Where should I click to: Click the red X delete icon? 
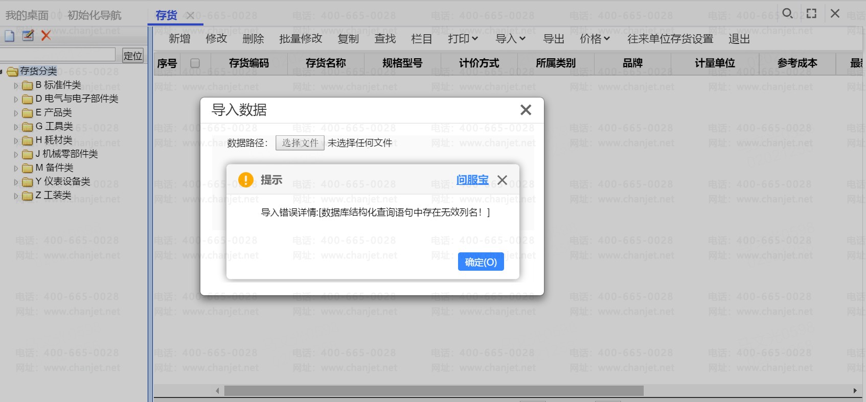pyautogui.click(x=46, y=35)
